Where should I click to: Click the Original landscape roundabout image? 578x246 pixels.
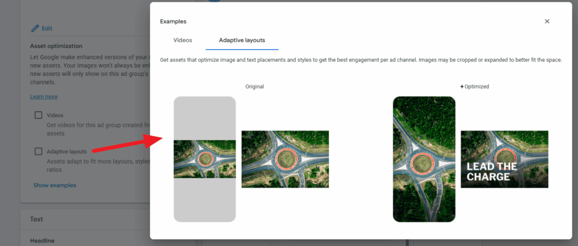(x=285, y=159)
